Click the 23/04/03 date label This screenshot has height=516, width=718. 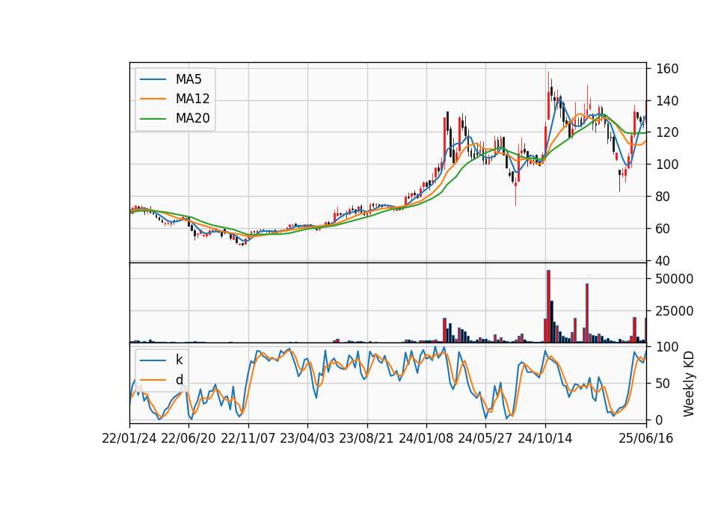click(307, 438)
